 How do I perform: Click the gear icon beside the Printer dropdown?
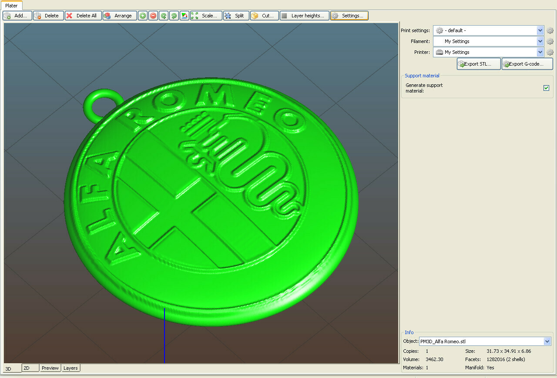550,52
